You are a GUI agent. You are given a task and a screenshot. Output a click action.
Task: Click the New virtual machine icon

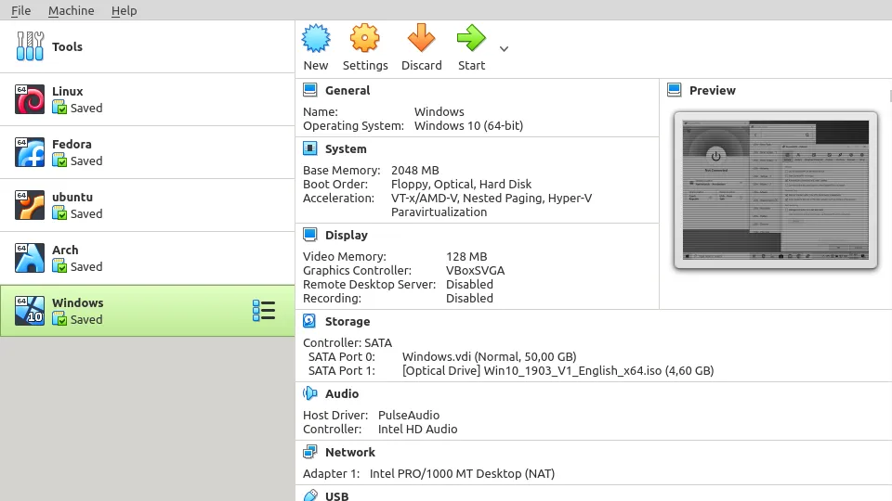(x=316, y=39)
